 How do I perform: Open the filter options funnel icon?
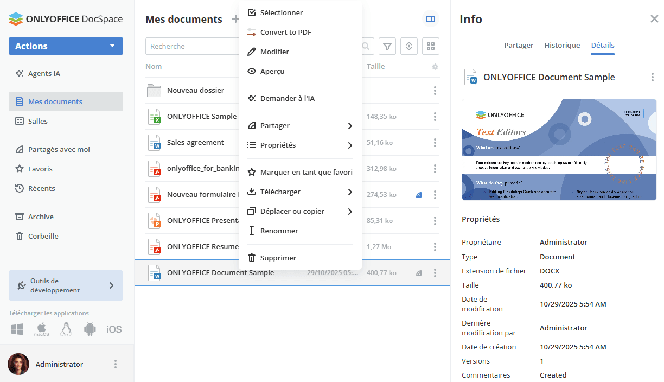pyautogui.click(x=387, y=46)
